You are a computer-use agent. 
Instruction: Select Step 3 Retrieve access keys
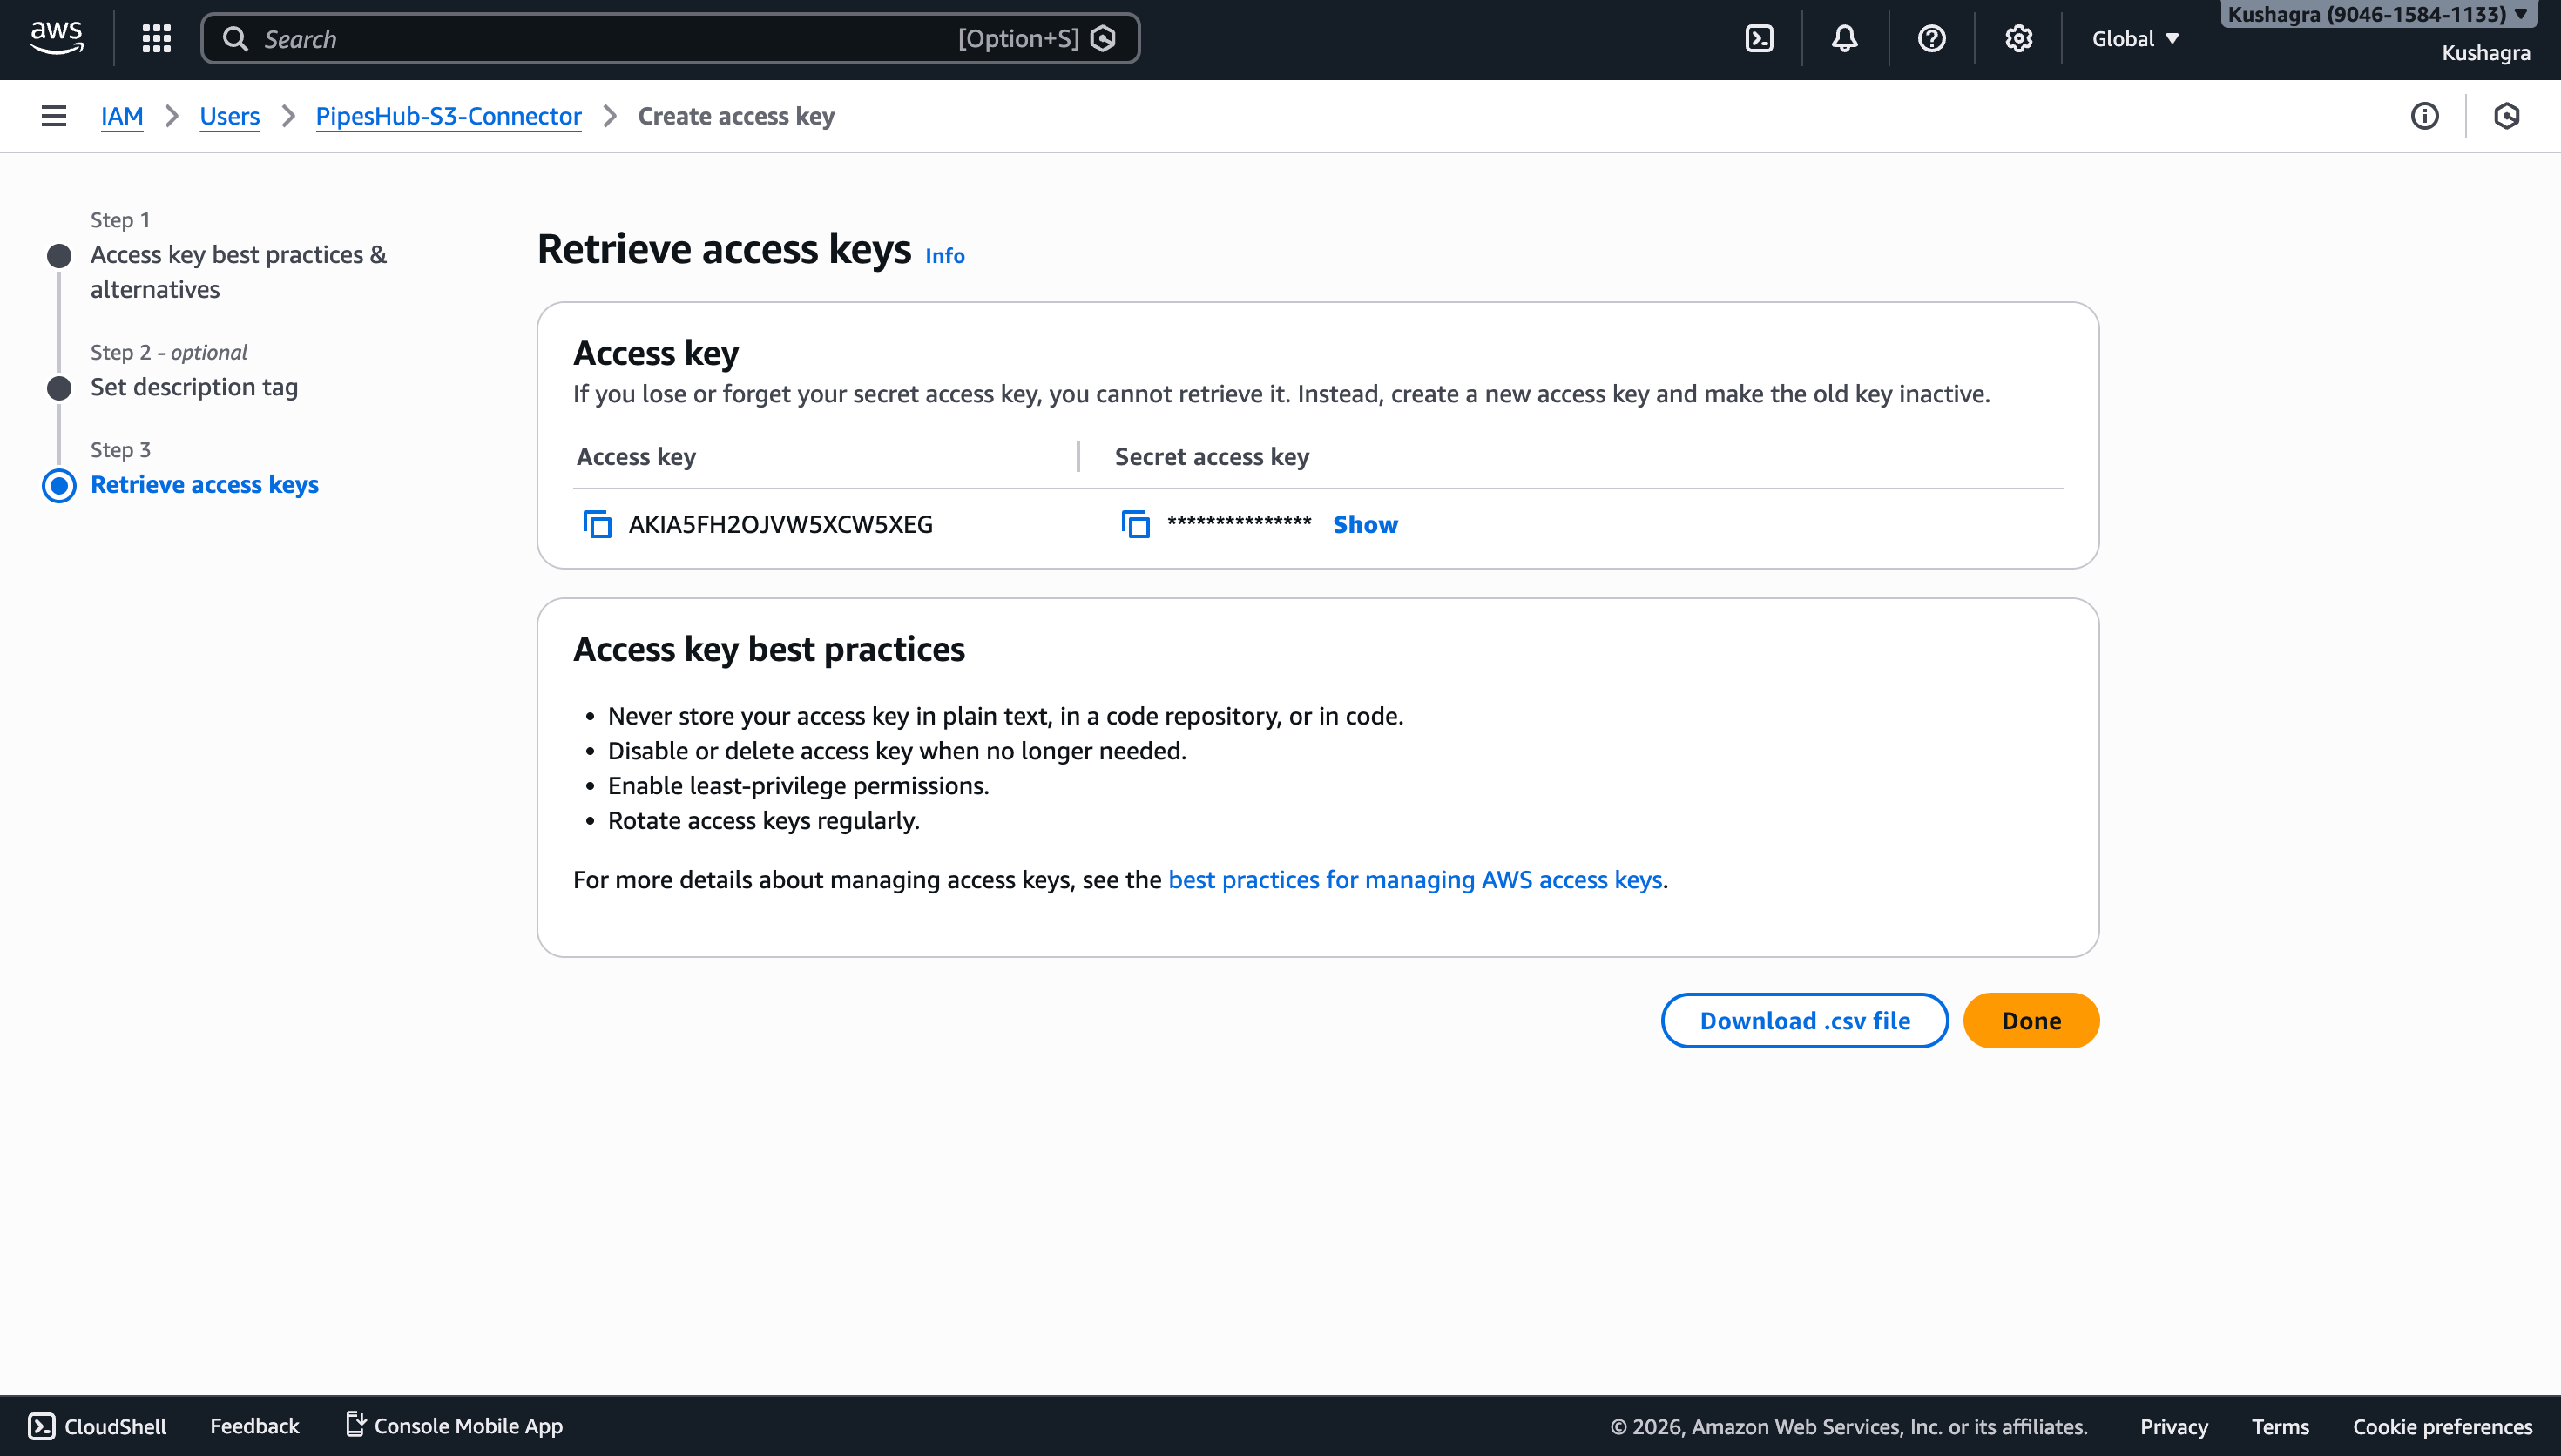click(x=205, y=485)
